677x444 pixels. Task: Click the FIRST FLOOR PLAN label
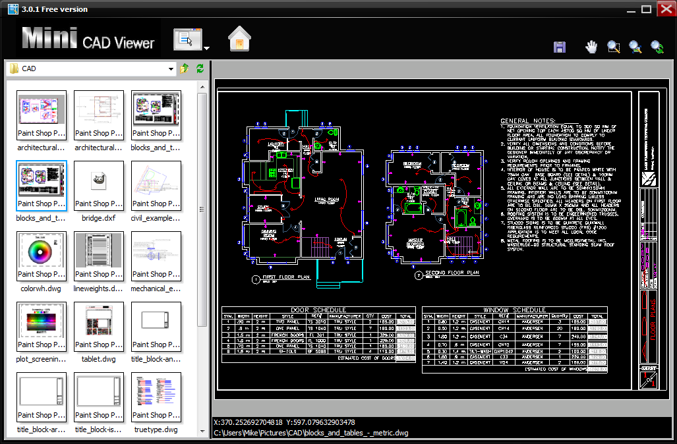(x=286, y=277)
